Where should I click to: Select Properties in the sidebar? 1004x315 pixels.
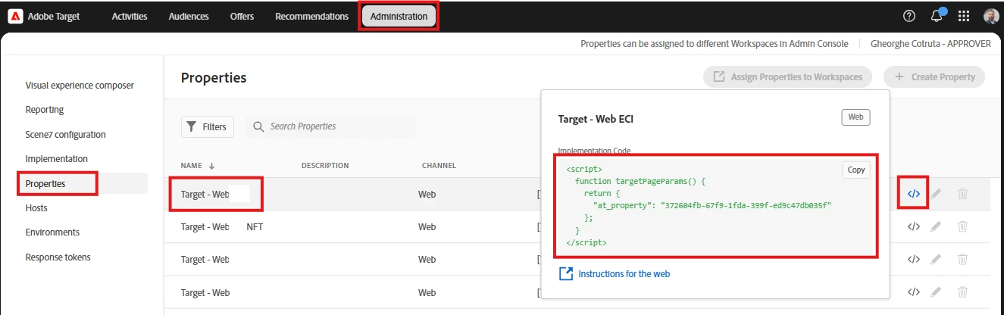(45, 183)
